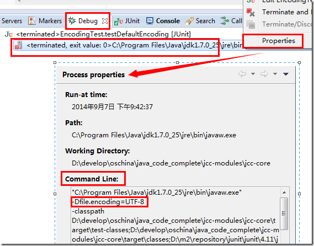Screen dimensions: 314x246
Task: Click the Run-at time label
Action: pos(86,94)
